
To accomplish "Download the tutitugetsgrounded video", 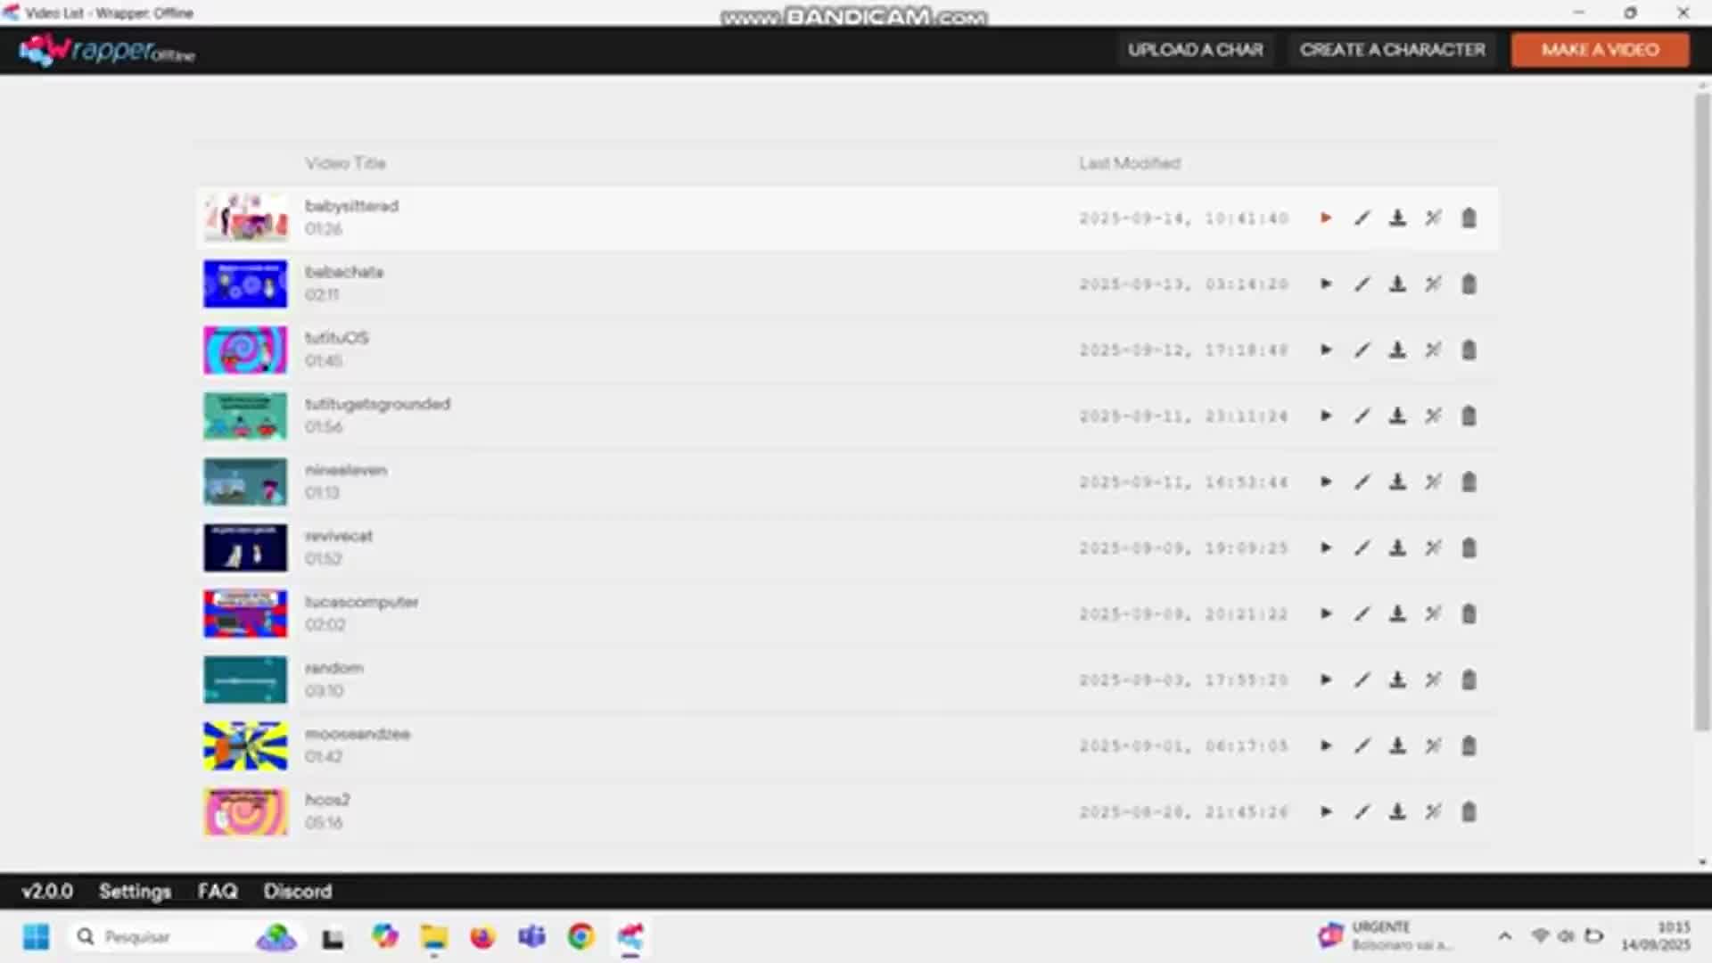I will [x=1397, y=416].
